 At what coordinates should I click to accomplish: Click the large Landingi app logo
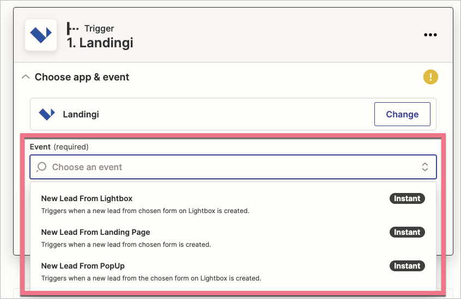click(41, 35)
